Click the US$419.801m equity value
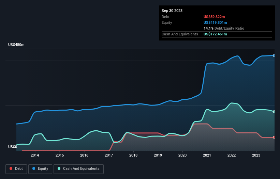 tap(215, 22)
